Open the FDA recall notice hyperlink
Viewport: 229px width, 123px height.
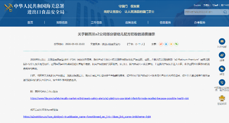point(109,98)
